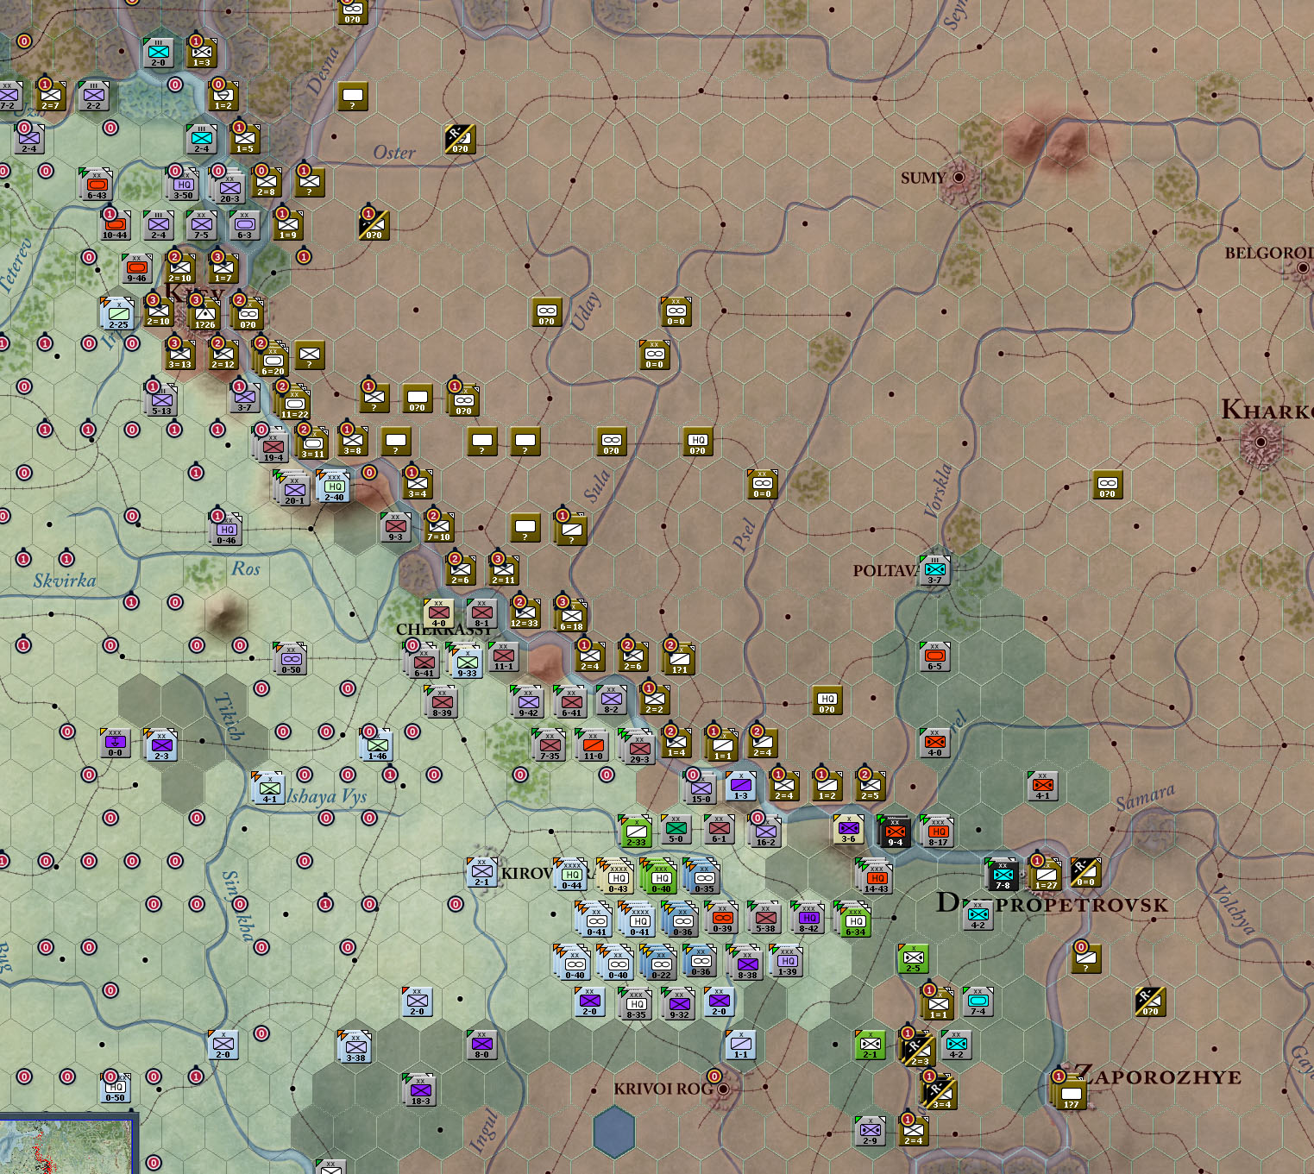Select the division counter labeled 9-3
The width and height of the screenshot is (1314, 1174).
pos(396,528)
